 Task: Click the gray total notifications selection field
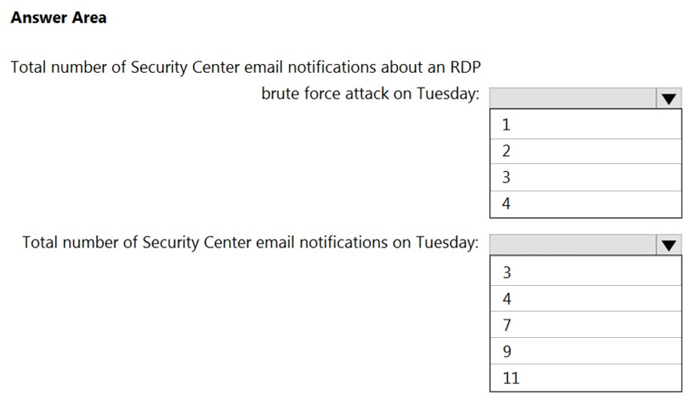[572, 245]
